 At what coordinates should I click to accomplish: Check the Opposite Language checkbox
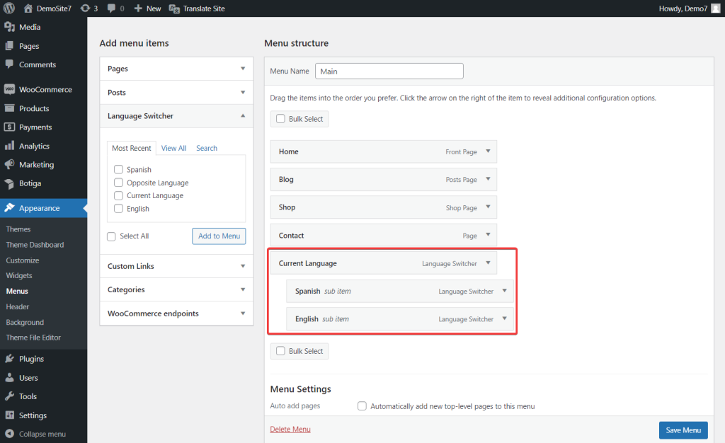(118, 183)
